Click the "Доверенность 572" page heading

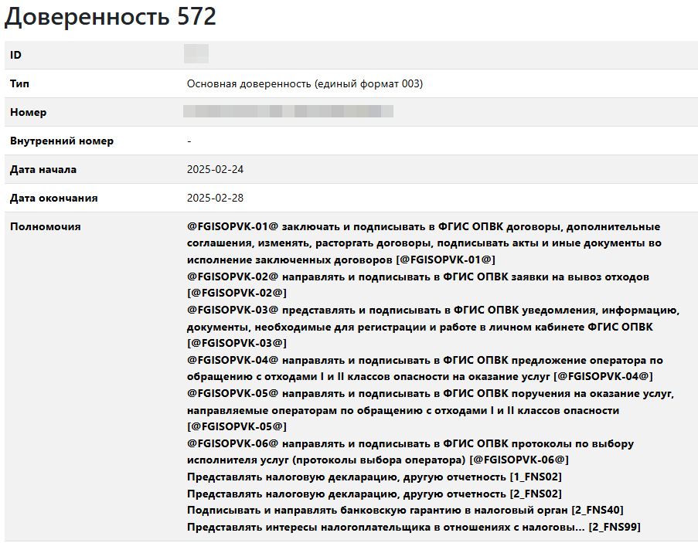coord(111,18)
